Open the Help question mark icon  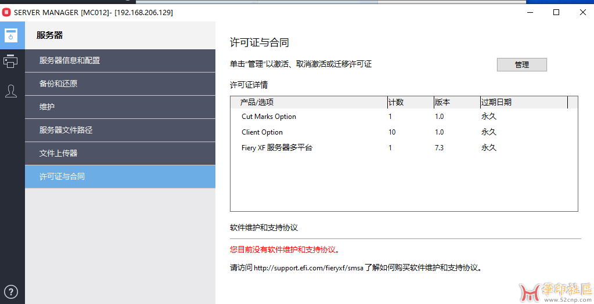tap(11, 292)
